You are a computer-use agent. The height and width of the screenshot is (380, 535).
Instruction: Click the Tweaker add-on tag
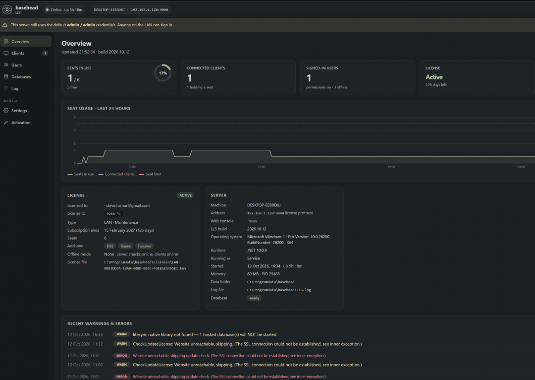[144, 246]
